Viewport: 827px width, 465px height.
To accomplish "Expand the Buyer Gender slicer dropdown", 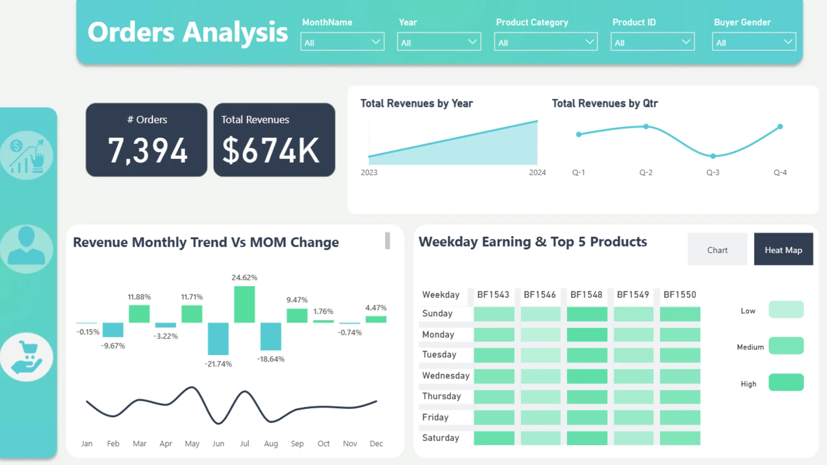I will pyautogui.click(x=754, y=42).
